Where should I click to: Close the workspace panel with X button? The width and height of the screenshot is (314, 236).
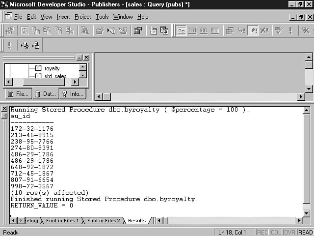click(x=86, y=58)
